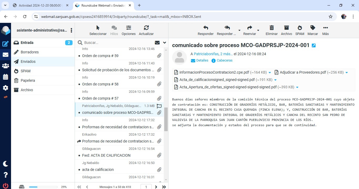Switch to Papelera folder
This screenshot has height=189, width=359.
[x=28, y=80]
